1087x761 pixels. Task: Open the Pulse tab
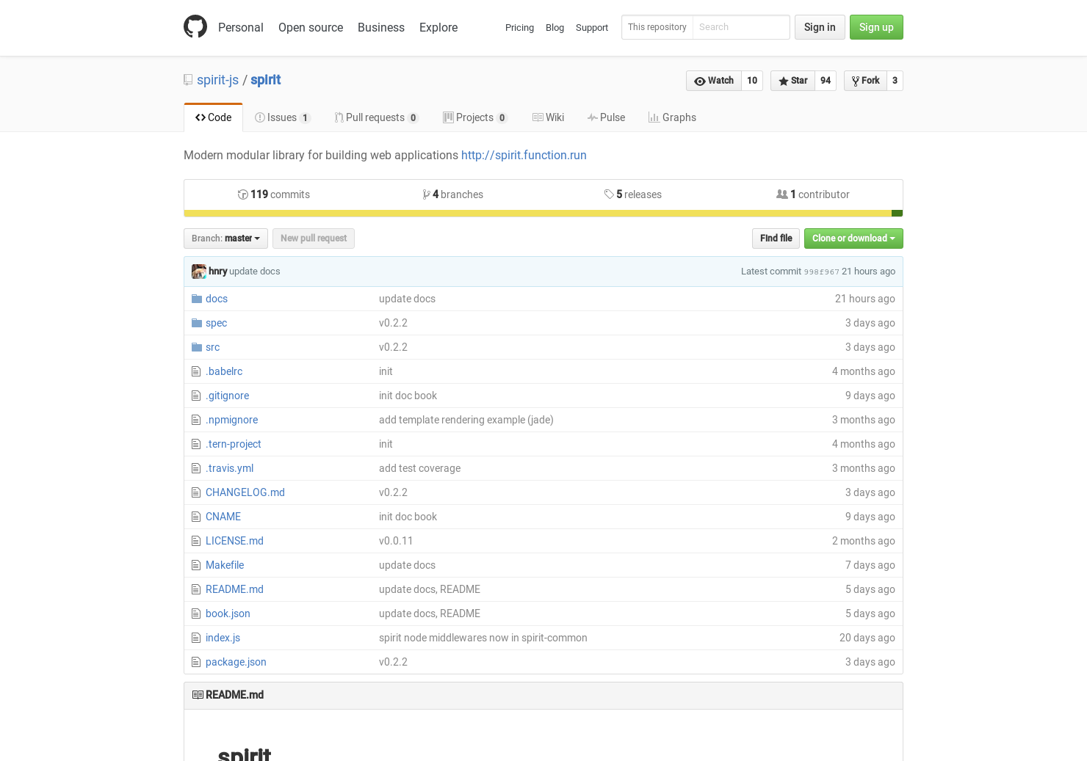[606, 117]
